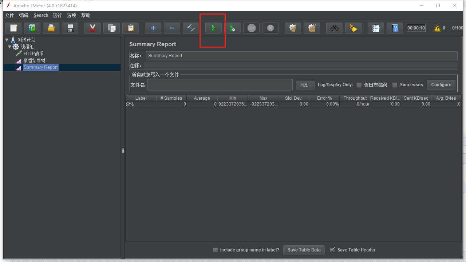Click the Copy icon in toolbar
This screenshot has width=466, height=262.
[x=112, y=28]
